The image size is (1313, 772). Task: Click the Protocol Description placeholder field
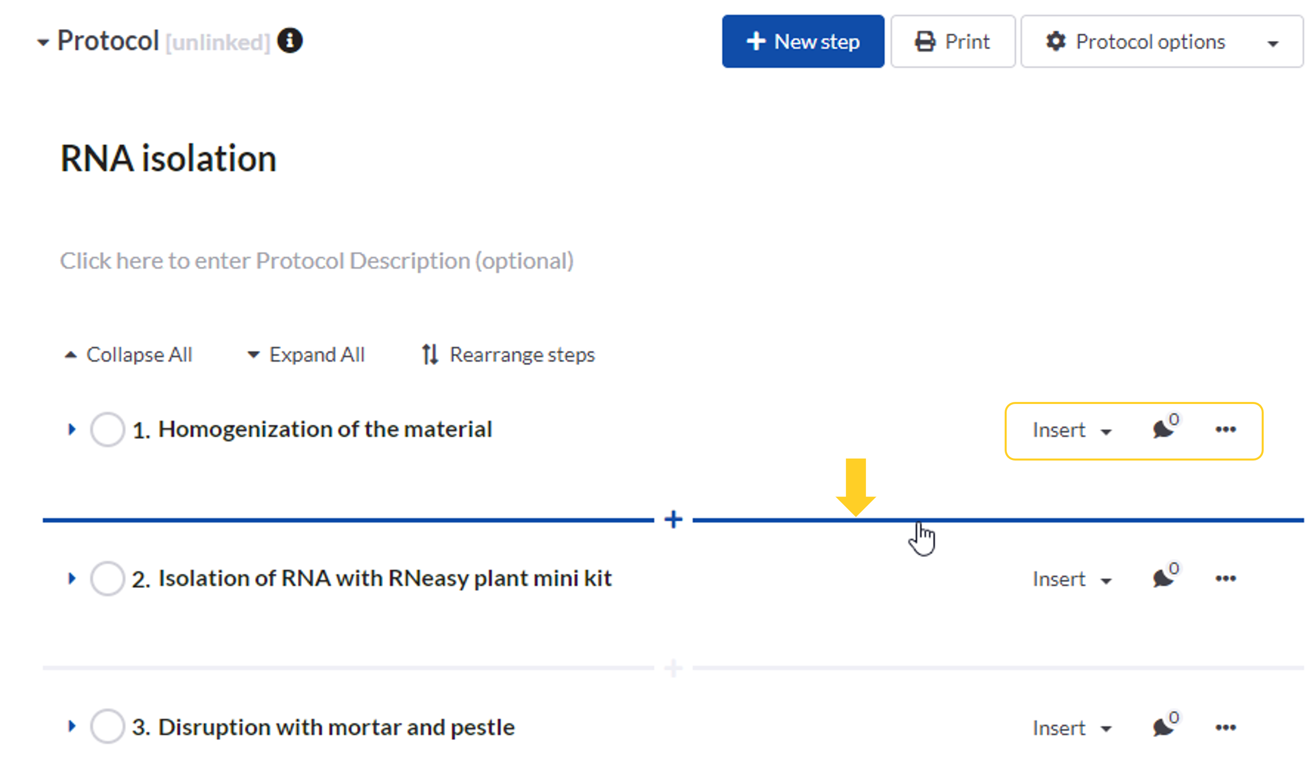(x=317, y=261)
